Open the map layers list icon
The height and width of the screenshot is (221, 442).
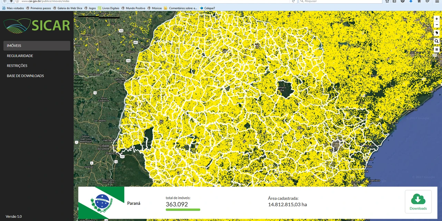[436, 49]
